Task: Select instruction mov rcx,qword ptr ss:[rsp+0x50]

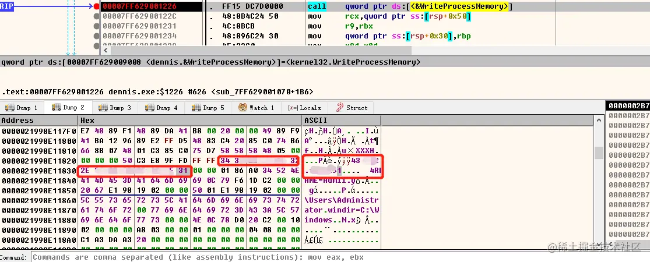Action: pos(389,16)
